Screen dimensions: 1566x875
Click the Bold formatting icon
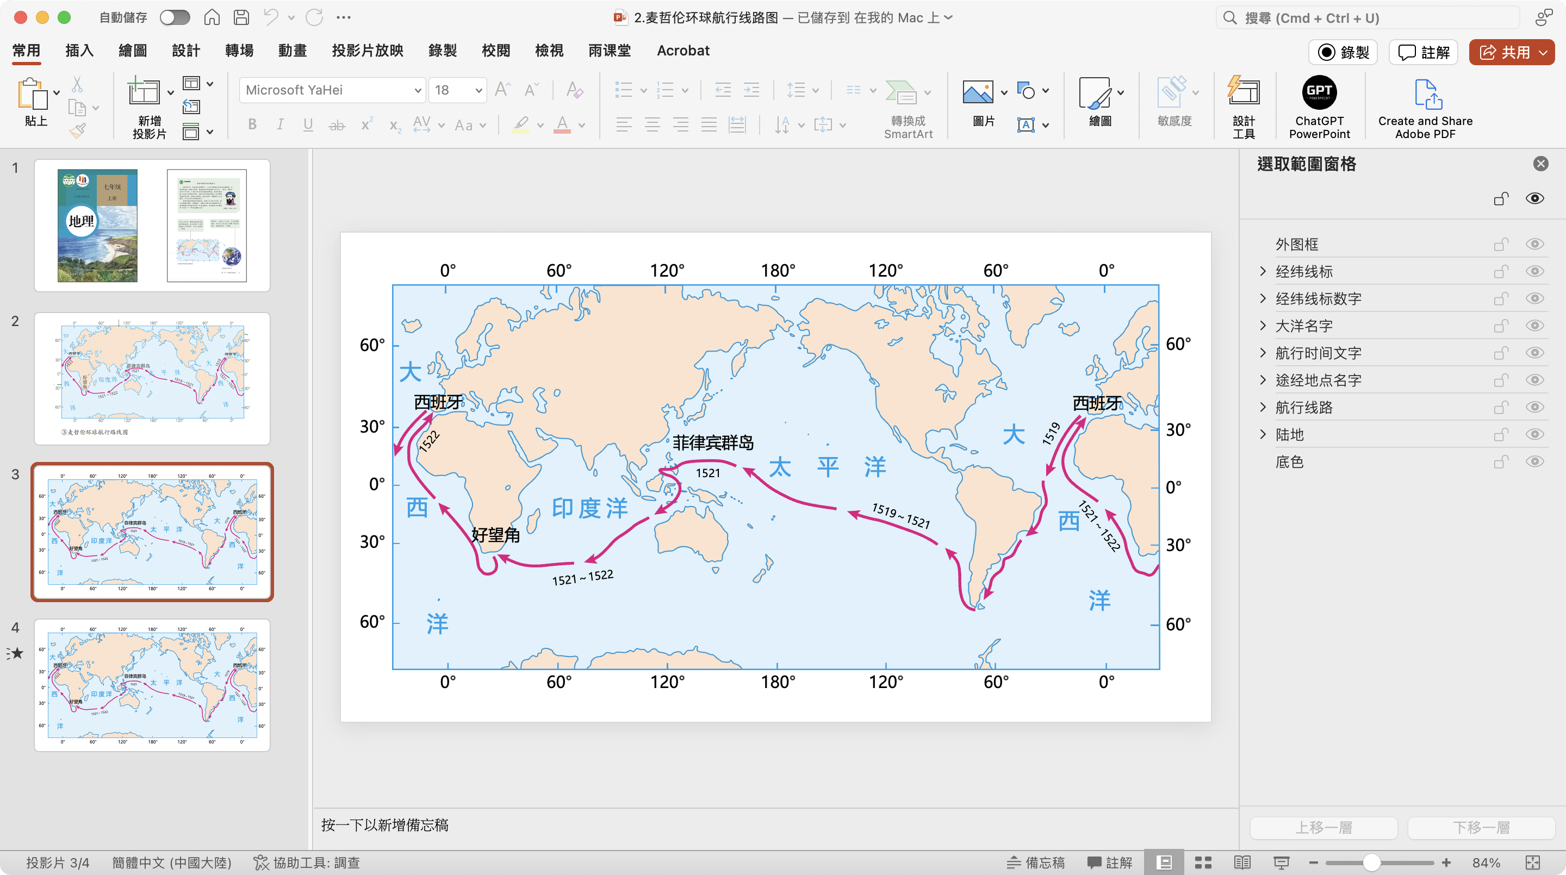252,125
